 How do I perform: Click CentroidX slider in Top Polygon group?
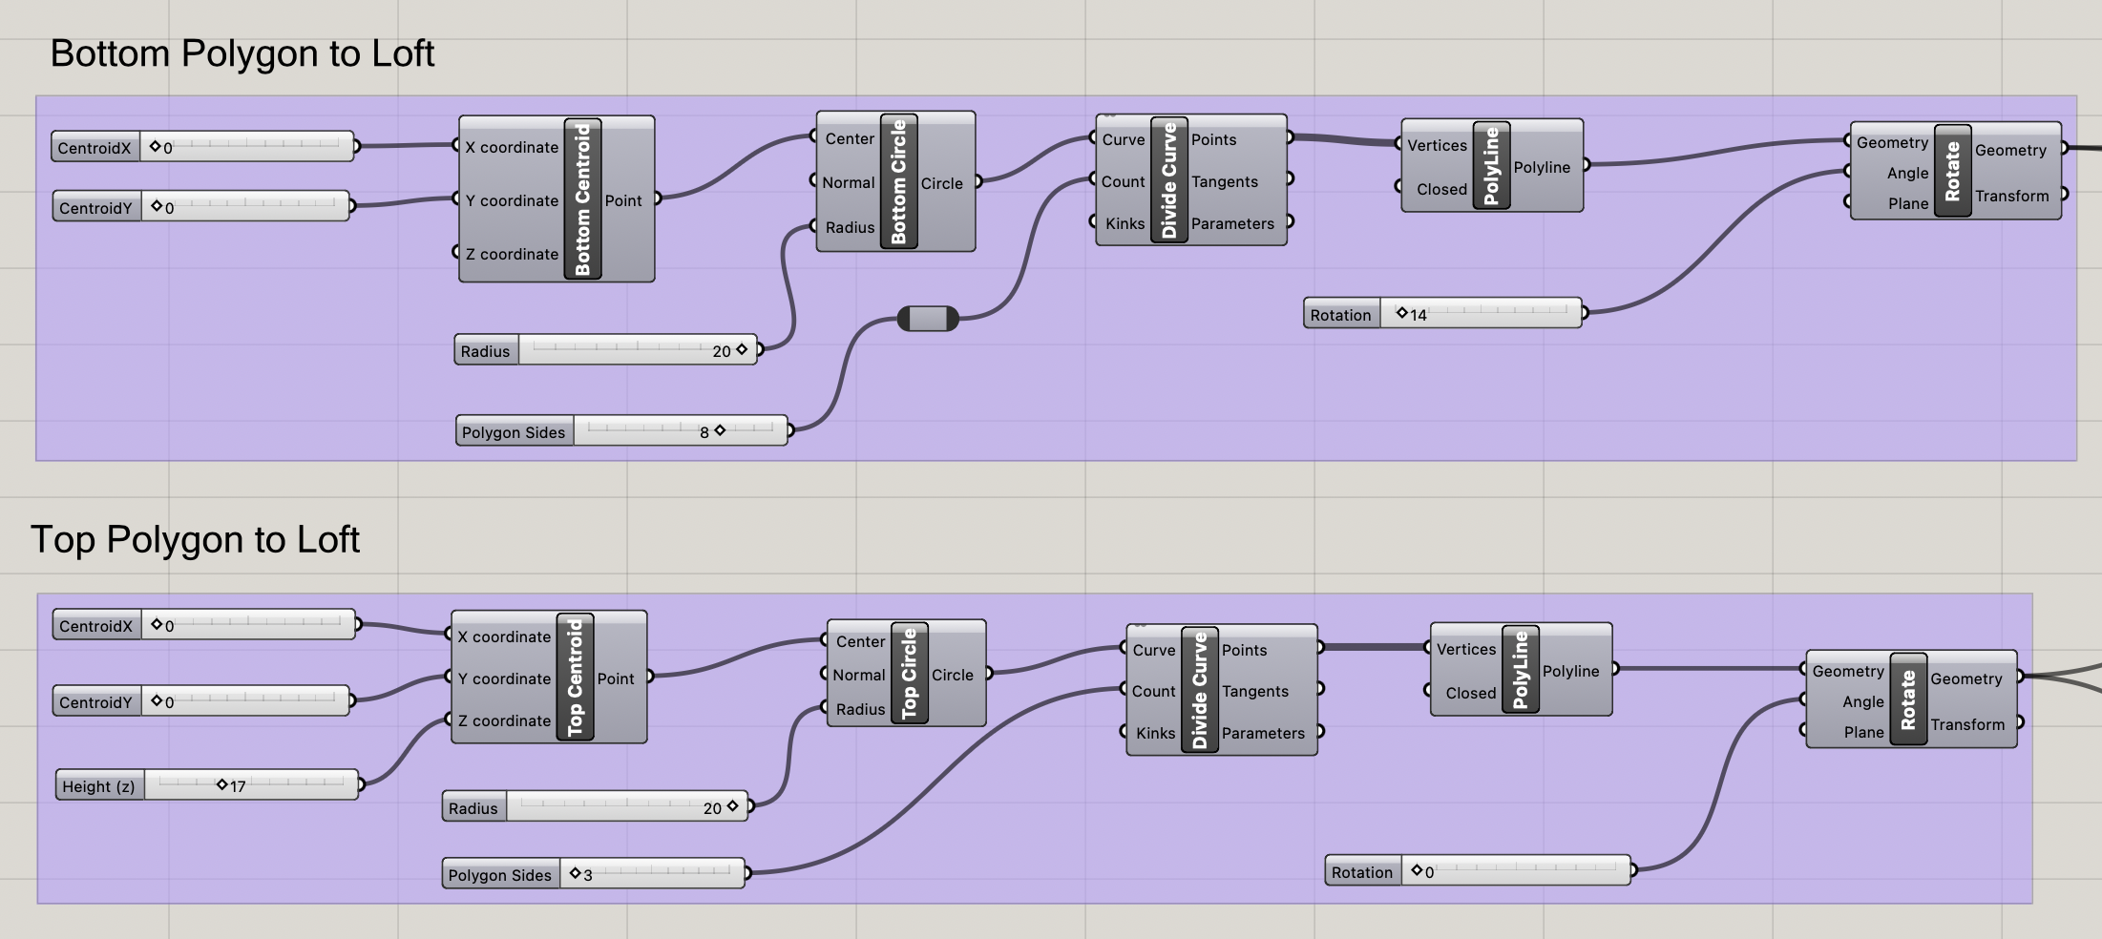(x=204, y=625)
